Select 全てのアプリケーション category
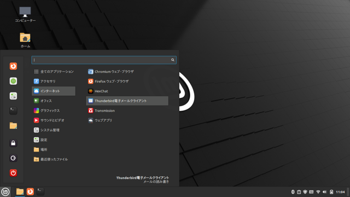 click(x=54, y=72)
